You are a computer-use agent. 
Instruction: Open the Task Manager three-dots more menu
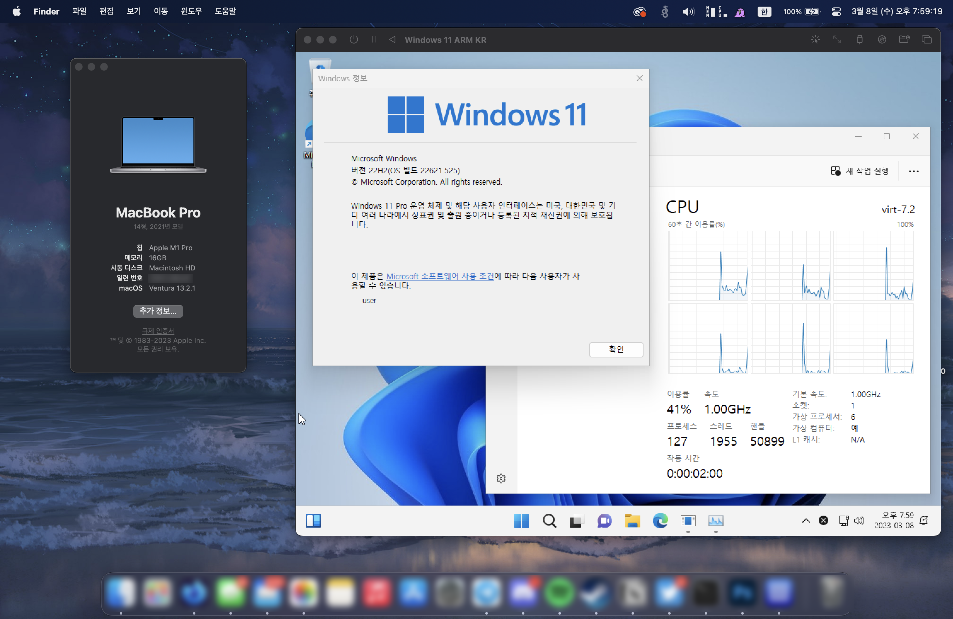tap(914, 171)
